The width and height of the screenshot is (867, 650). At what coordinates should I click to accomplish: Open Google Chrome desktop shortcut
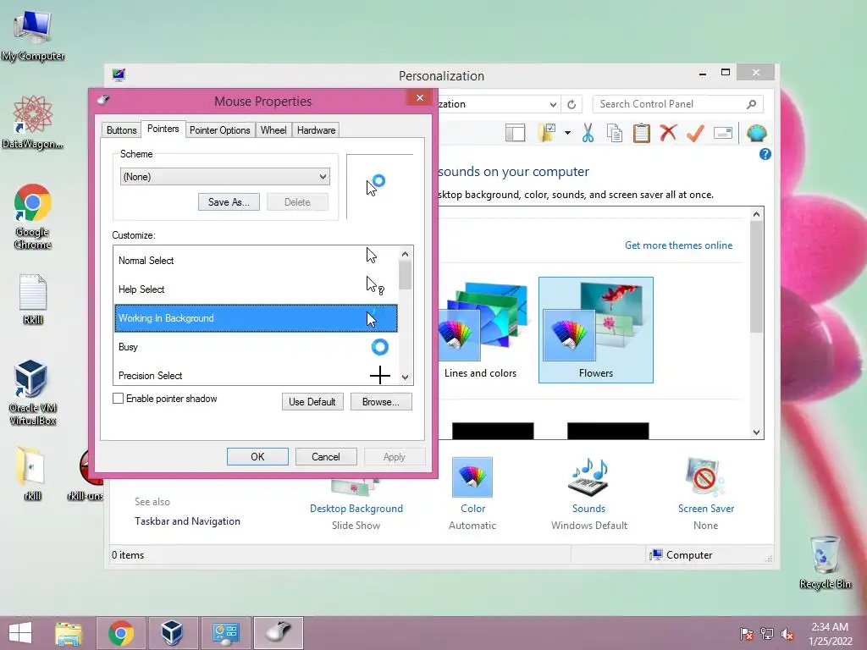click(x=33, y=216)
